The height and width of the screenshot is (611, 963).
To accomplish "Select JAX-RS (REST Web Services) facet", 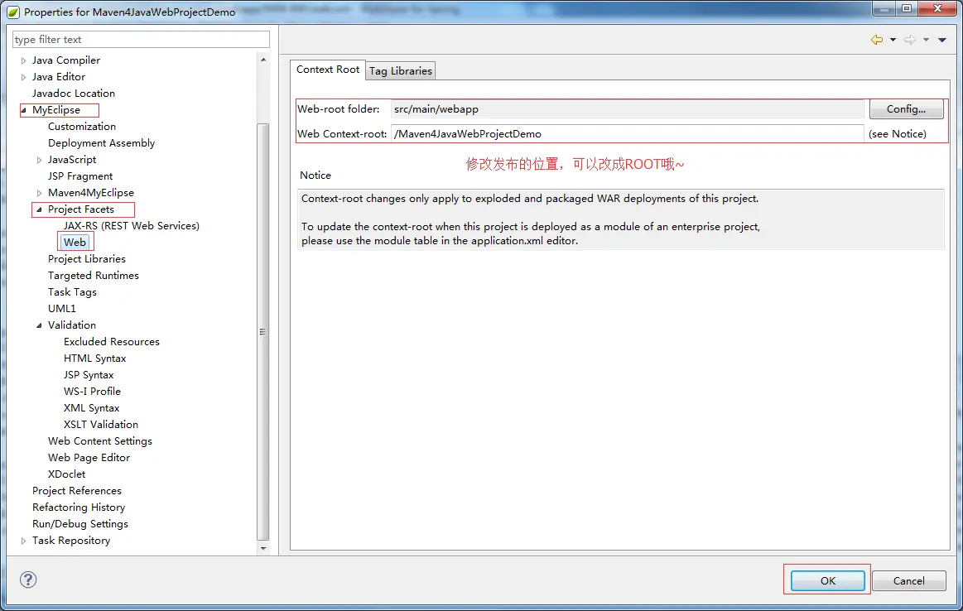I will [x=132, y=226].
